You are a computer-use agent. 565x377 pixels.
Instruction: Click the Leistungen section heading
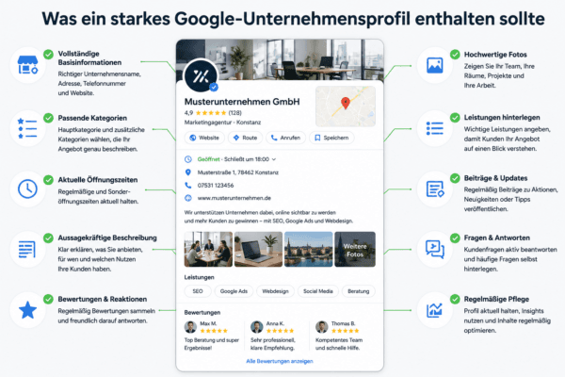pos(200,277)
